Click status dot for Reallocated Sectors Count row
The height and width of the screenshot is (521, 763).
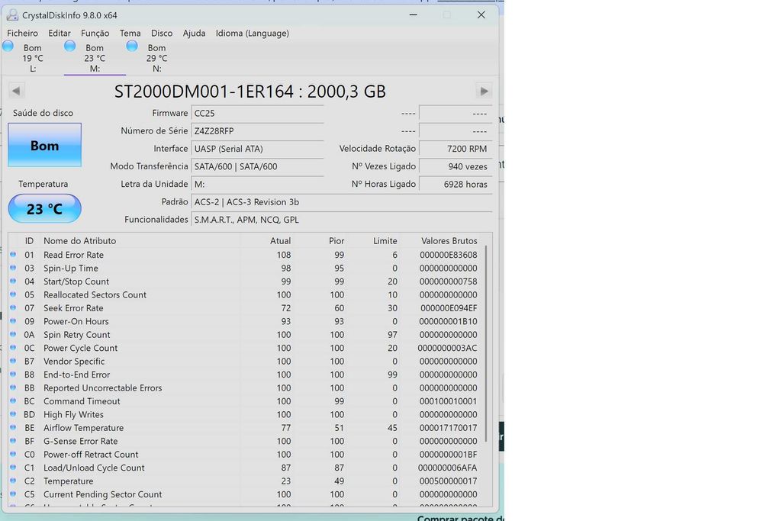pyautogui.click(x=13, y=294)
